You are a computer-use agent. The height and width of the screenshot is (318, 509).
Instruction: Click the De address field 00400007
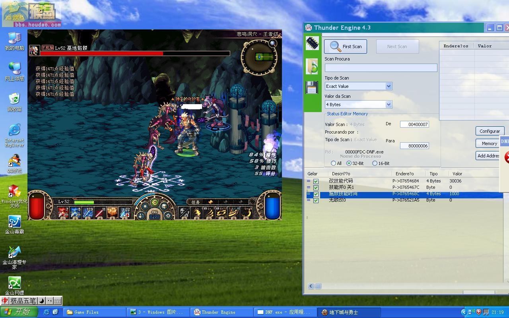(414, 124)
